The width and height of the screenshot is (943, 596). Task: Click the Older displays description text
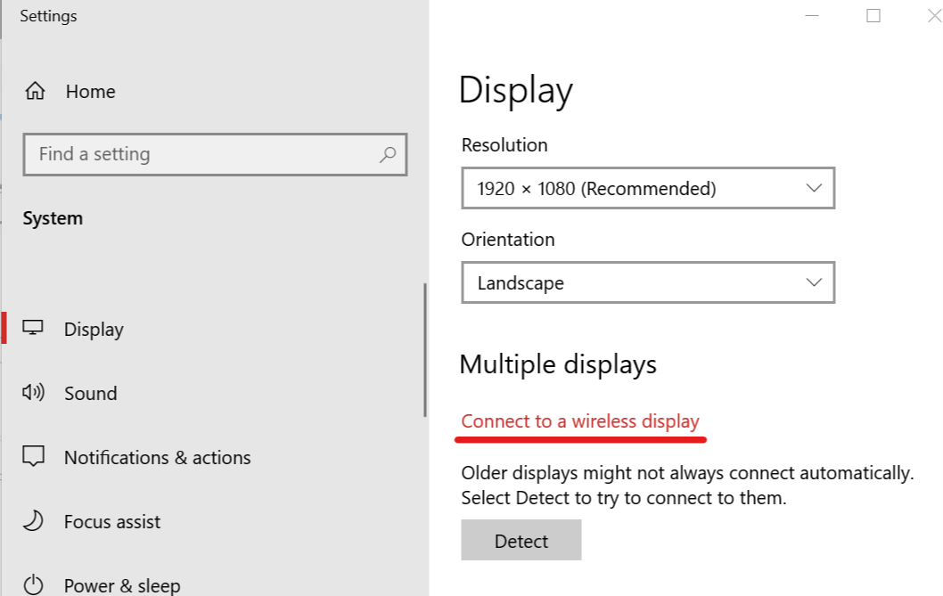687,486
